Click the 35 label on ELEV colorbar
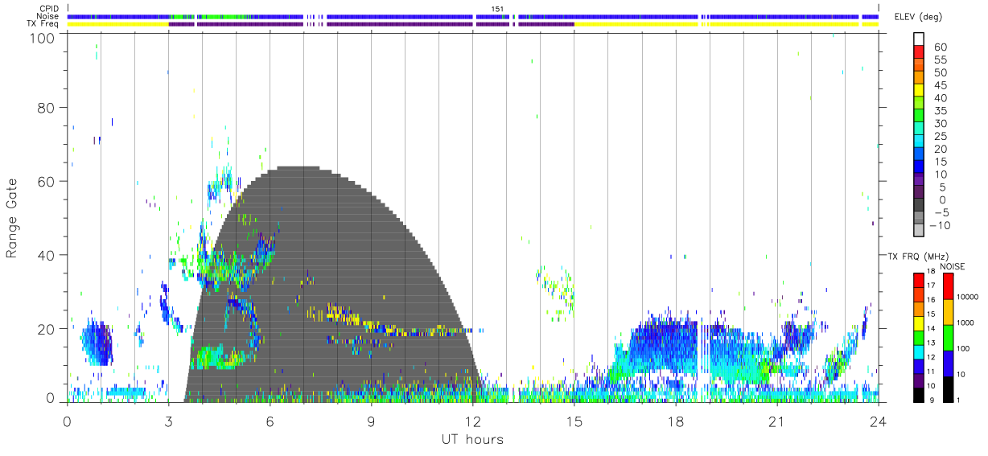988x456 pixels. (940, 110)
